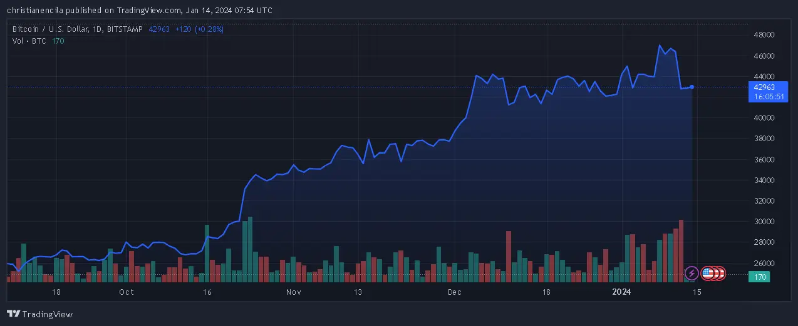Click the 16:05:51 countdown timer label
Viewport: 798px width, 326px height.
pyautogui.click(x=768, y=97)
